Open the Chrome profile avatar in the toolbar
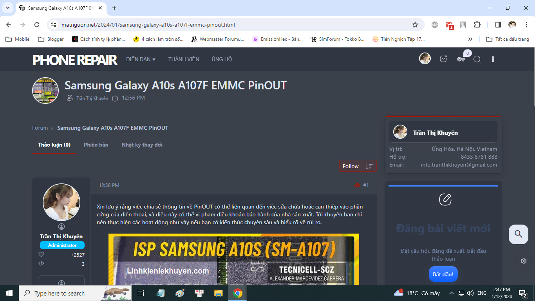This screenshot has height=301, width=535. coord(512,25)
